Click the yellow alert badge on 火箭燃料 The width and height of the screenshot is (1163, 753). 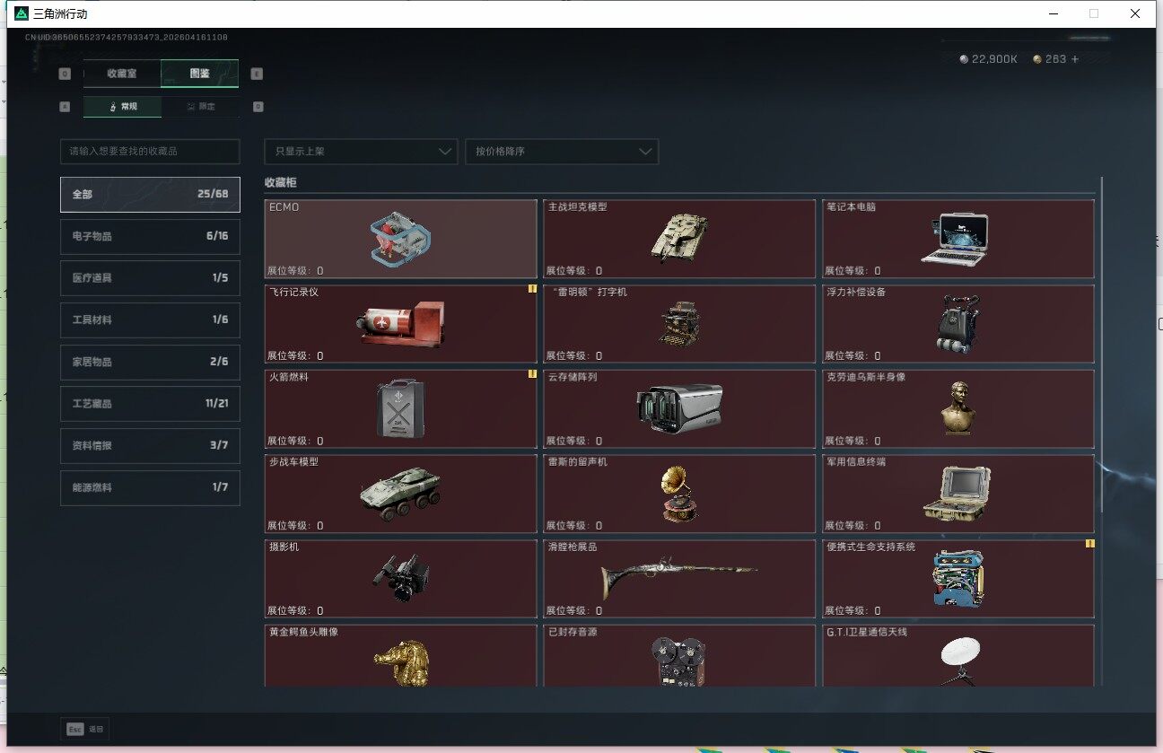(532, 374)
